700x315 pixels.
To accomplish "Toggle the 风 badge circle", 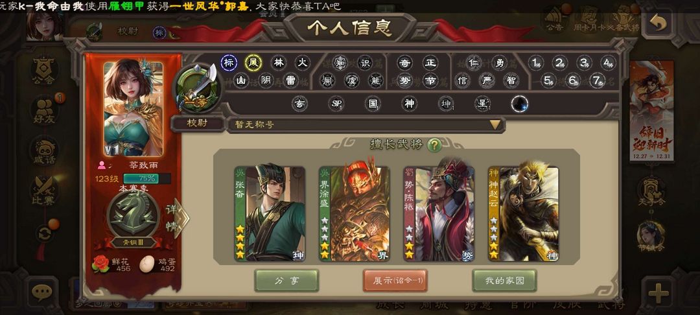I will [253, 63].
